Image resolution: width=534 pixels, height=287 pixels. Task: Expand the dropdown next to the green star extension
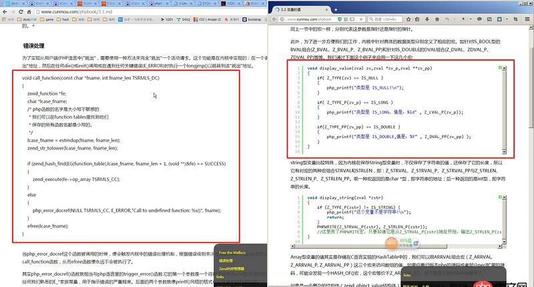(507, 19)
